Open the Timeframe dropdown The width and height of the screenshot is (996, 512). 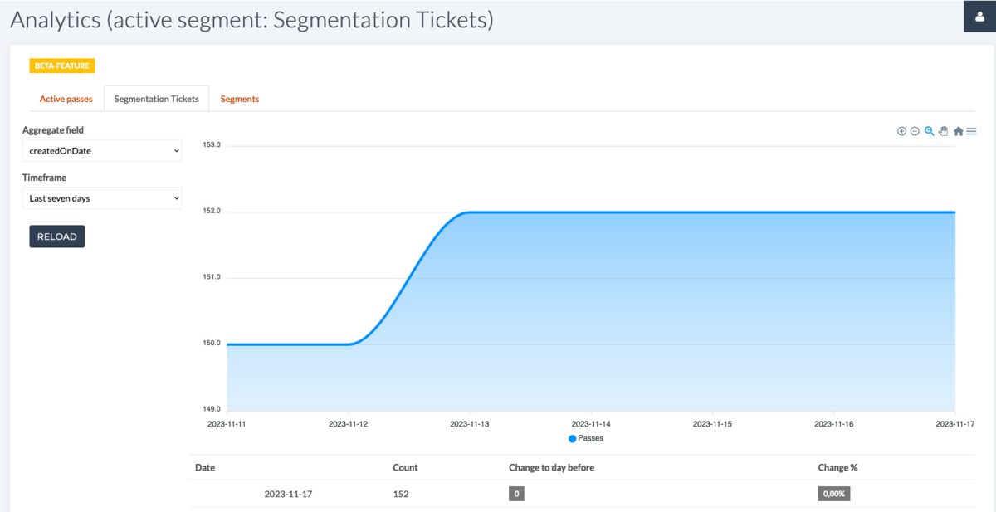[x=101, y=197]
